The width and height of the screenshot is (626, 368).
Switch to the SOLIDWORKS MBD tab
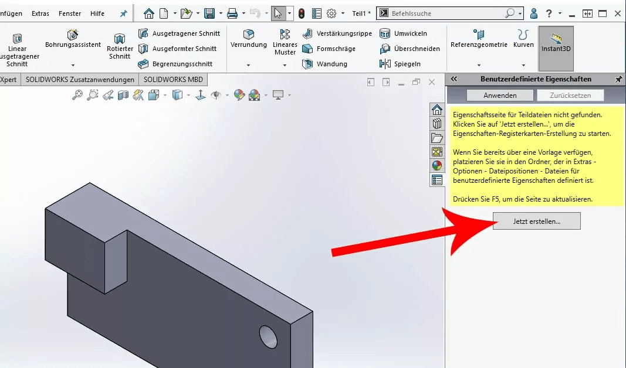click(172, 79)
